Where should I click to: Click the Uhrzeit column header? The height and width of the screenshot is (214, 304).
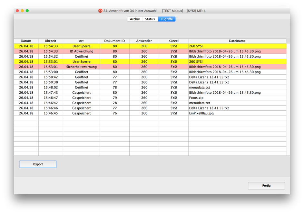pos(51,41)
